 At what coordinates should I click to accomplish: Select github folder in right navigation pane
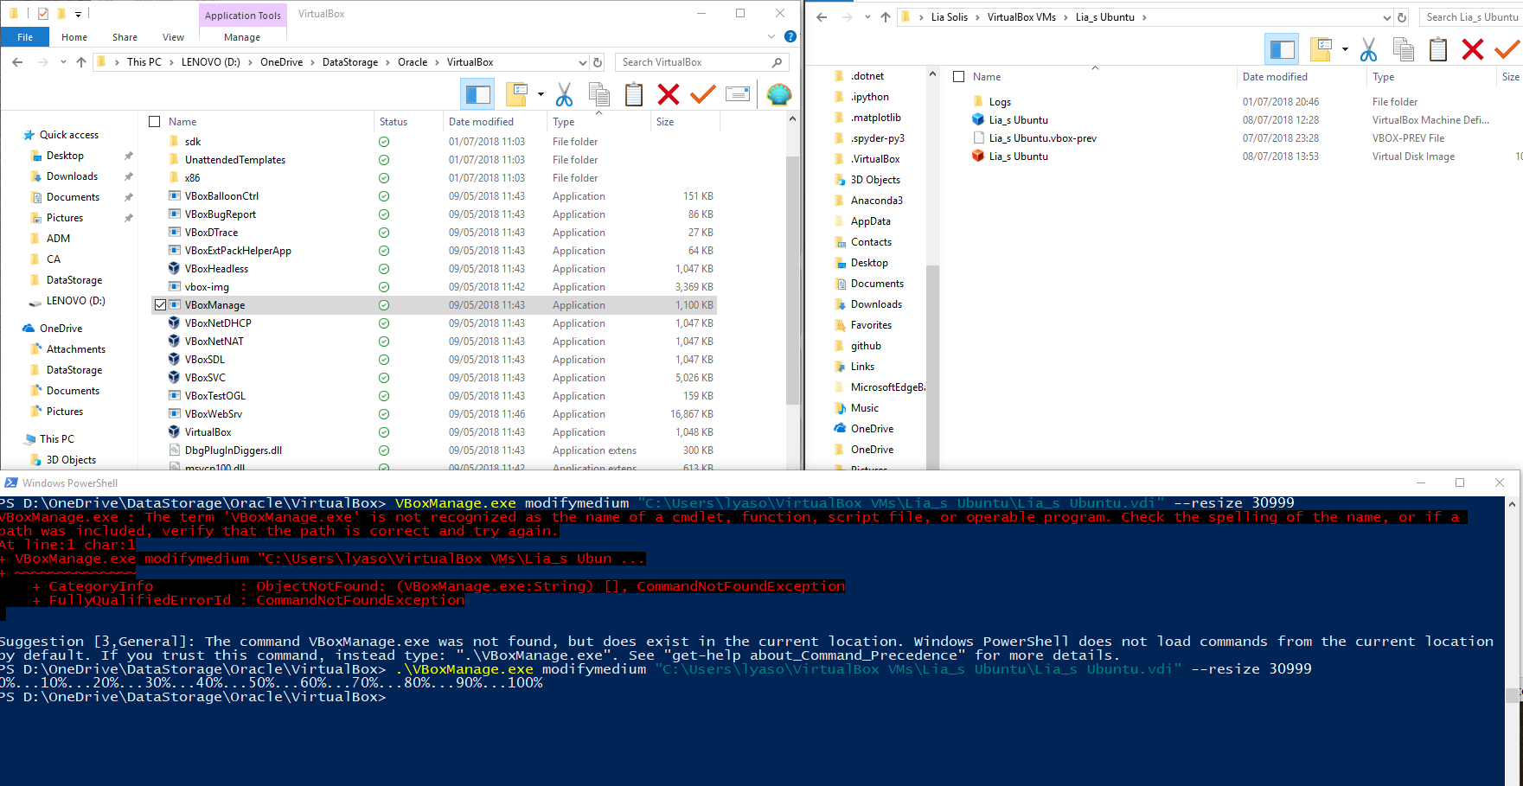pyautogui.click(x=866, y=346)
